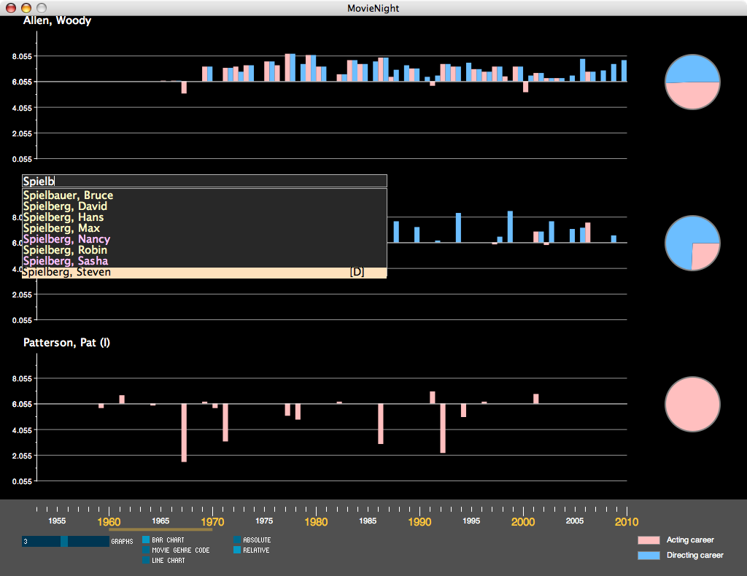Click Woody Allen's career pie chart
This screenshot has height=576, width=747.
pyautogui.click(x=692, y=82)
